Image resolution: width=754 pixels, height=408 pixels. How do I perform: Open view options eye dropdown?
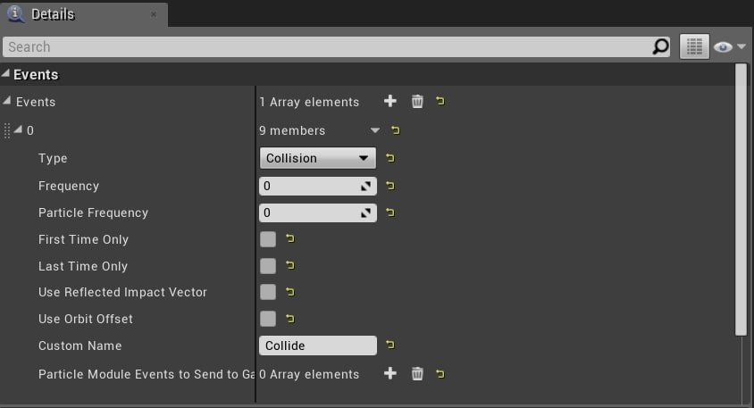730,46
